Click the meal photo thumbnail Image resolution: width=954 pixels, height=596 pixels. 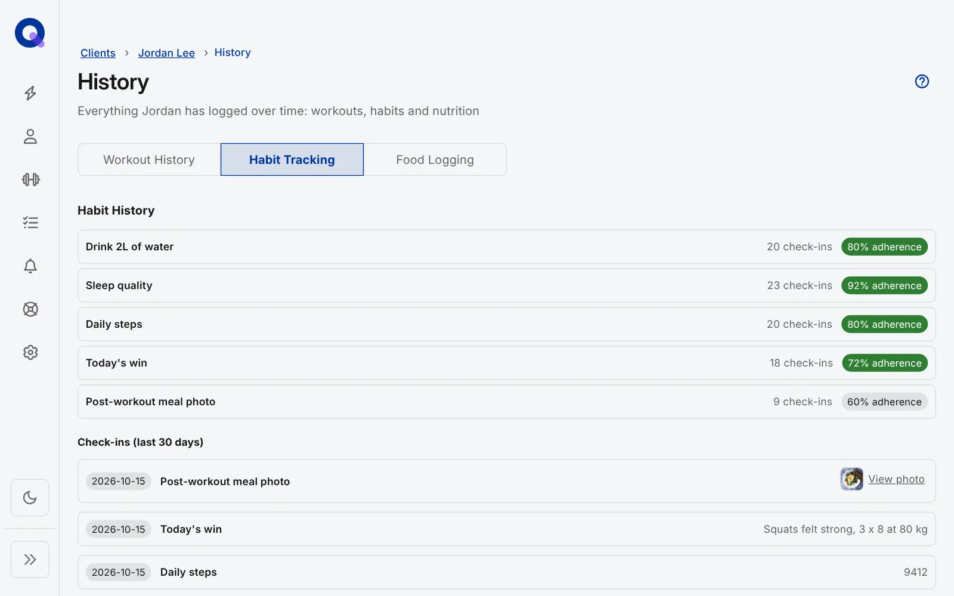[851, 479]
